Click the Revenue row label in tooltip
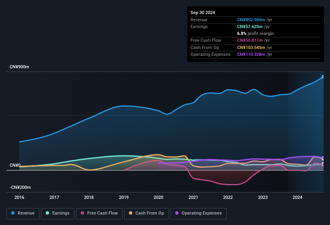 tap(199, 20)
